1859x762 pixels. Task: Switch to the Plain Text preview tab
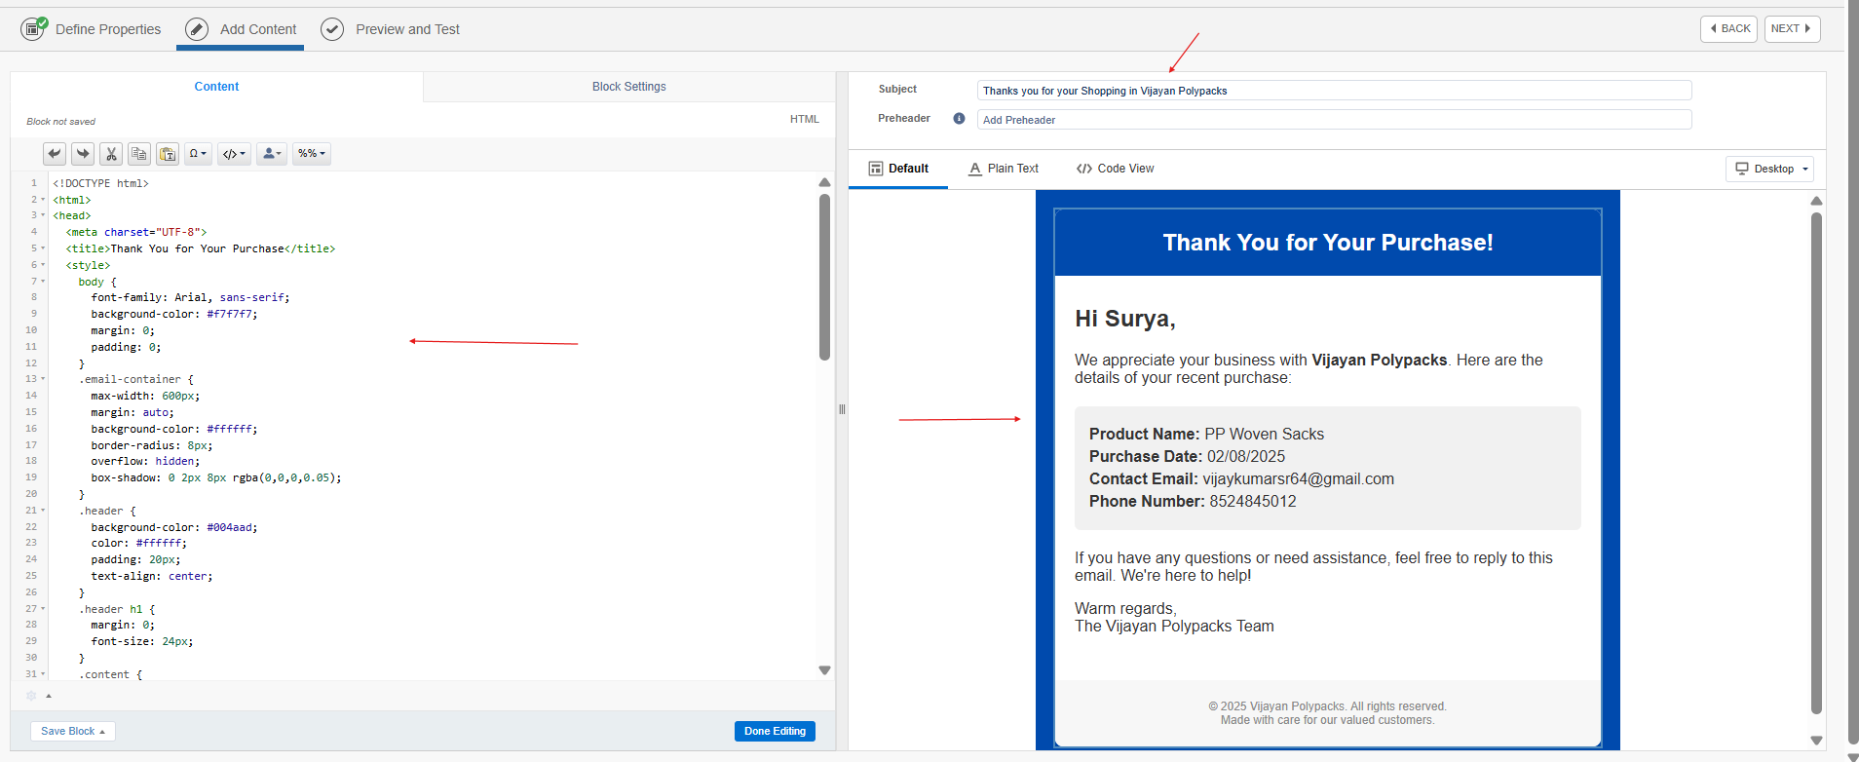click(1004, 169)
